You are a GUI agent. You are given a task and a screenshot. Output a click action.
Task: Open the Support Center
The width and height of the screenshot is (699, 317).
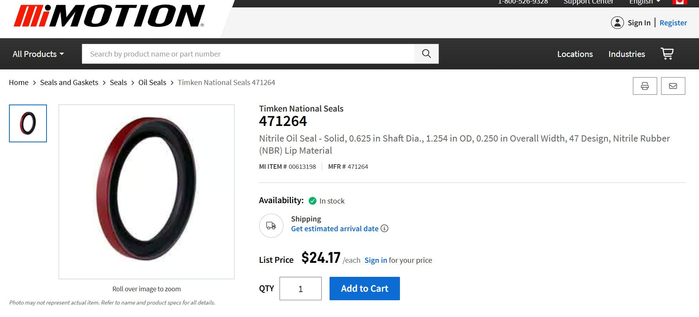(x=588, y=2)
